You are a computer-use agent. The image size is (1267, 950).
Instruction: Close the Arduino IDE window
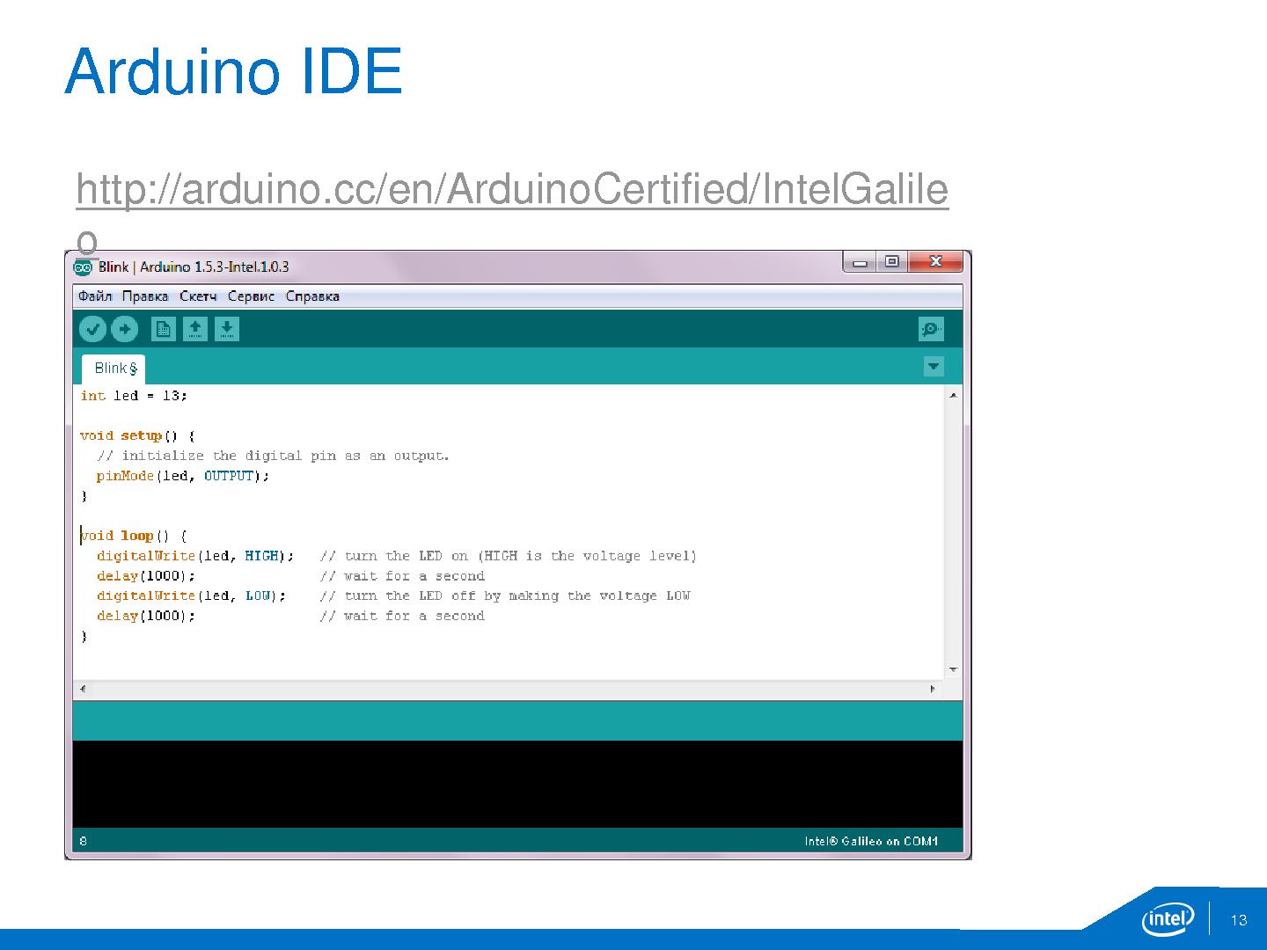(x=935, y=262)
